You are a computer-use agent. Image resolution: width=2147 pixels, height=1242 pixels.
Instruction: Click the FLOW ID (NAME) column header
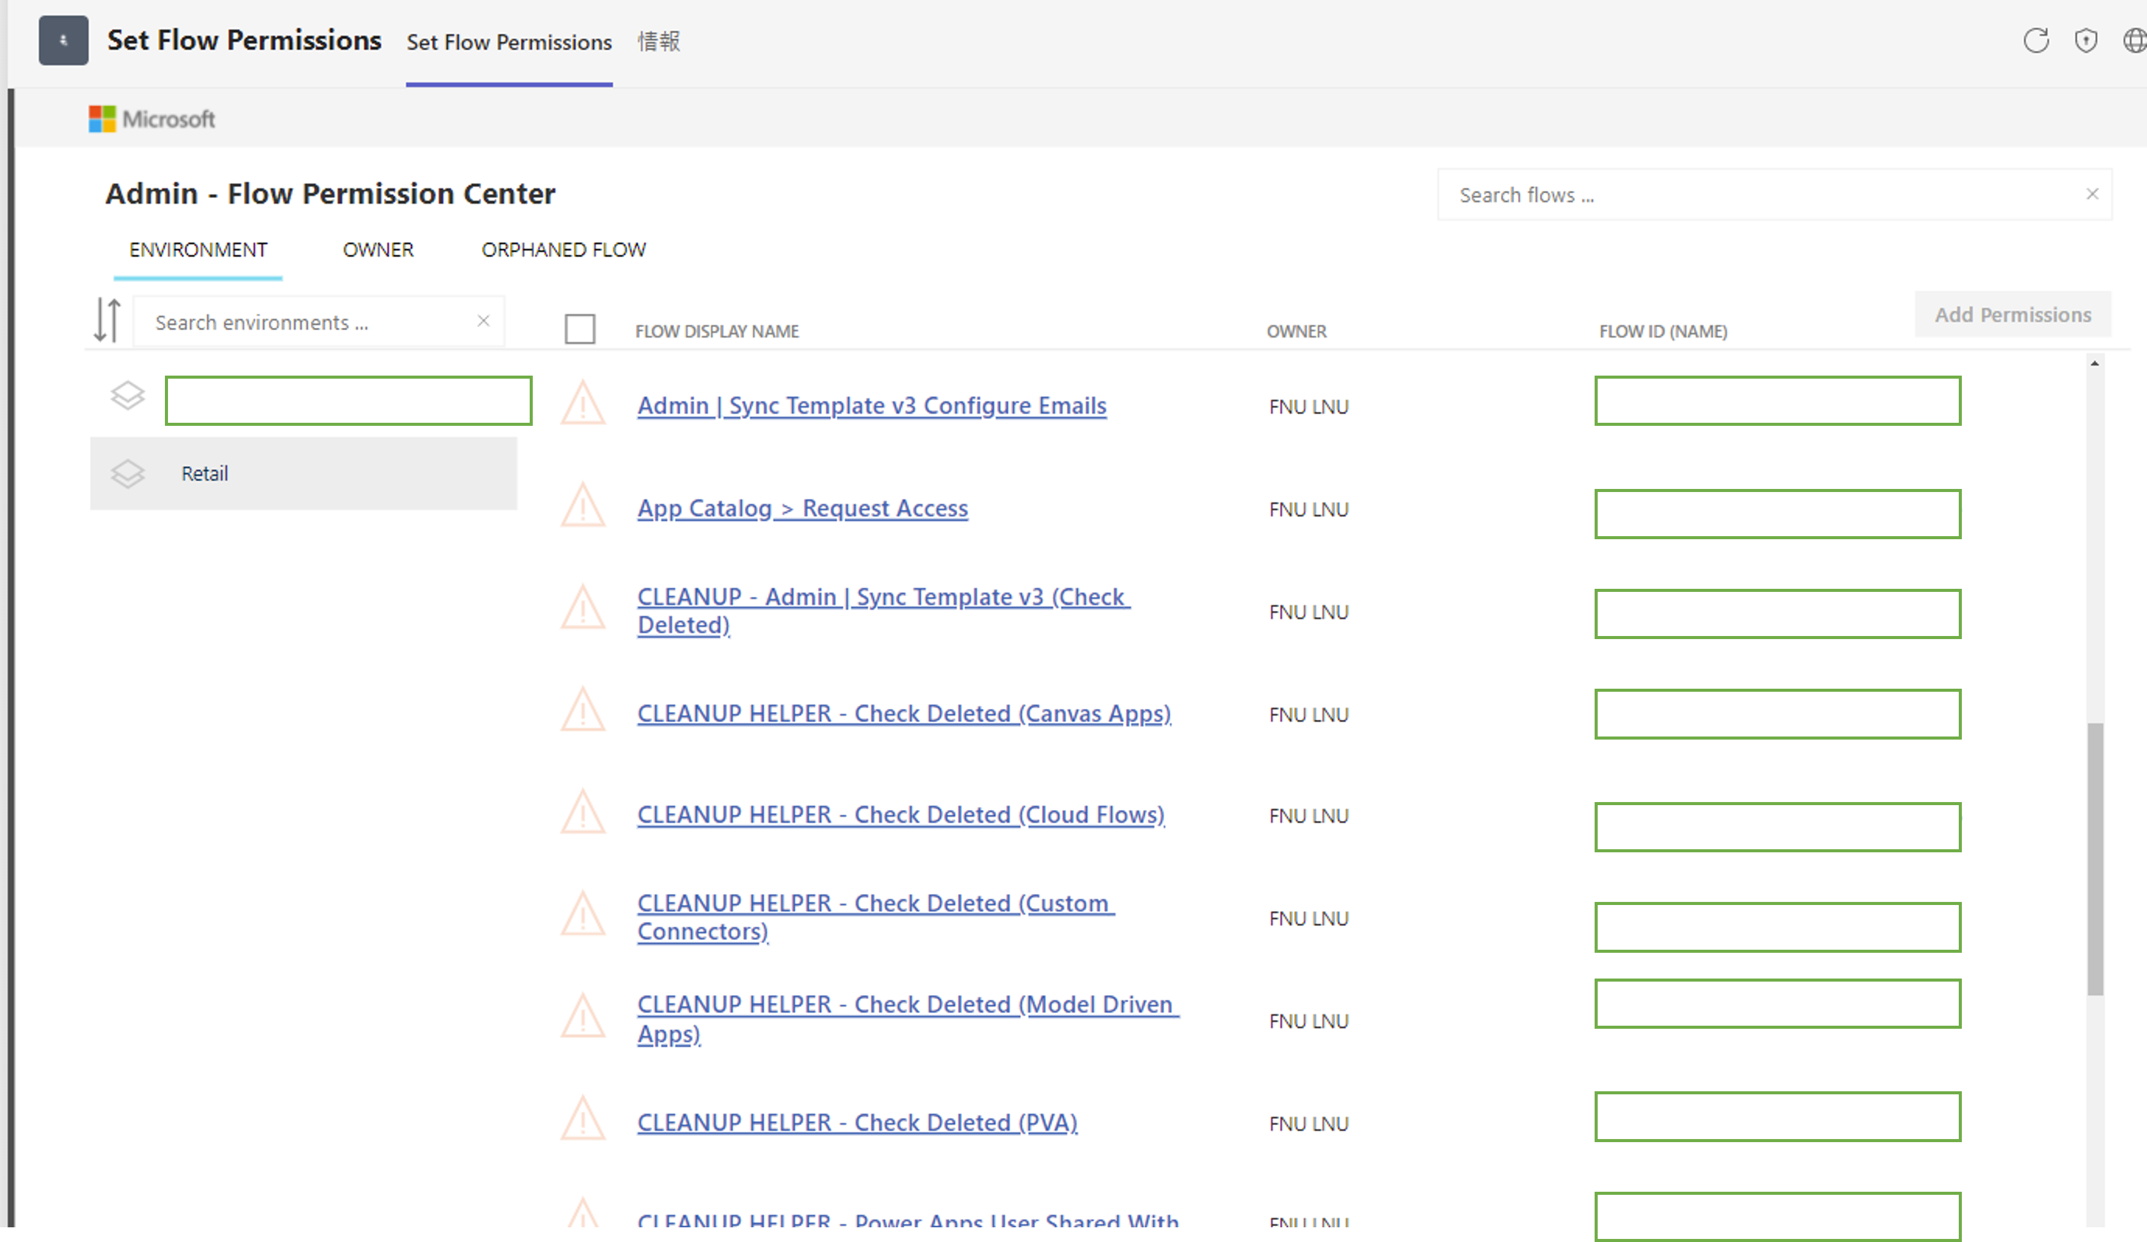(x=1663, y=331)
